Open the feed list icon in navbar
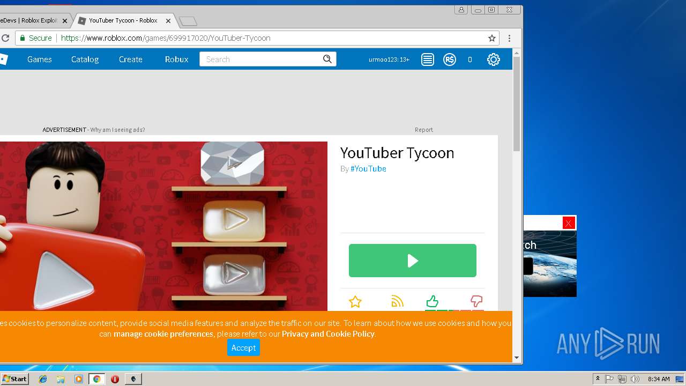Screen dimensions: 686x386 click(x=427, y=60)
